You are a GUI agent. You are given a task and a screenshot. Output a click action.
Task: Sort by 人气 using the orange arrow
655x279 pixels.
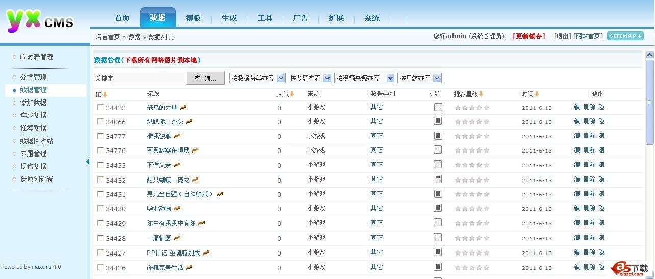292,94
